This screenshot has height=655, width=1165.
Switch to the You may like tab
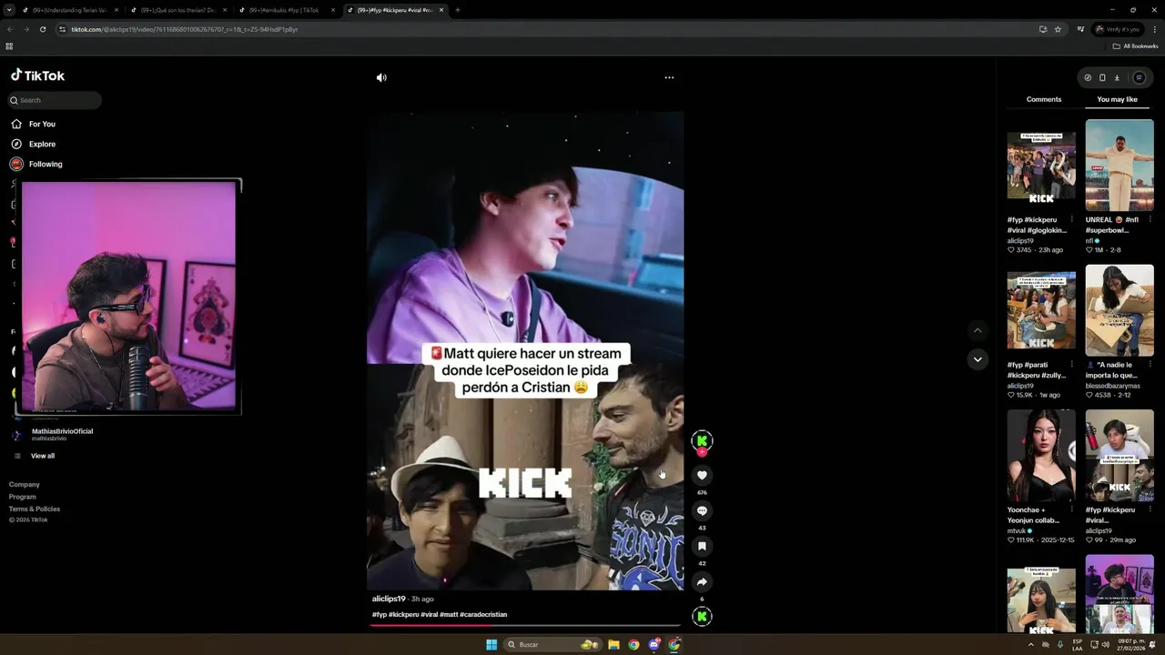(1117, 99)
